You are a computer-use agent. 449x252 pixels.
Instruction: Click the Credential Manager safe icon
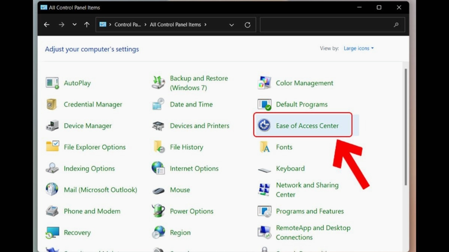[x=52, y=104]
